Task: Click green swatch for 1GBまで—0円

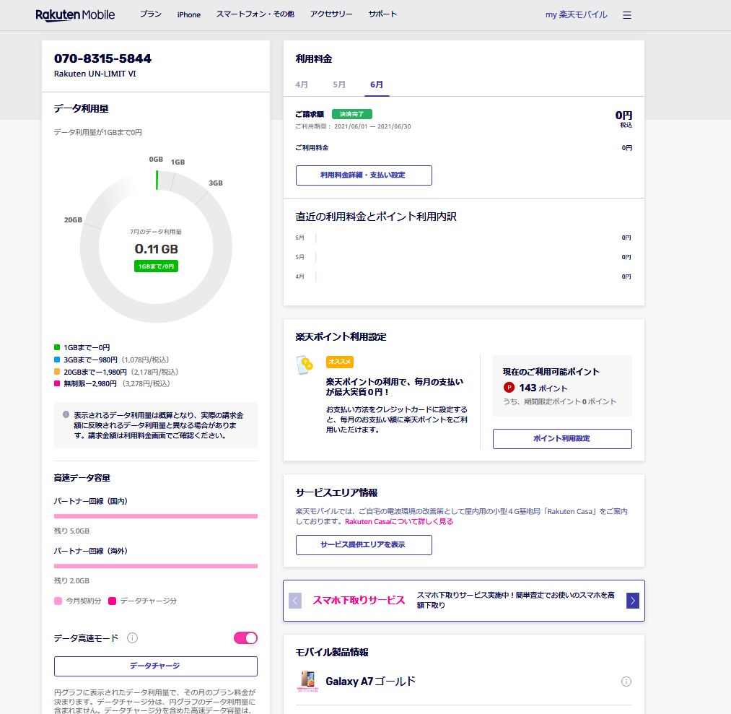Action: coord(57,347)
